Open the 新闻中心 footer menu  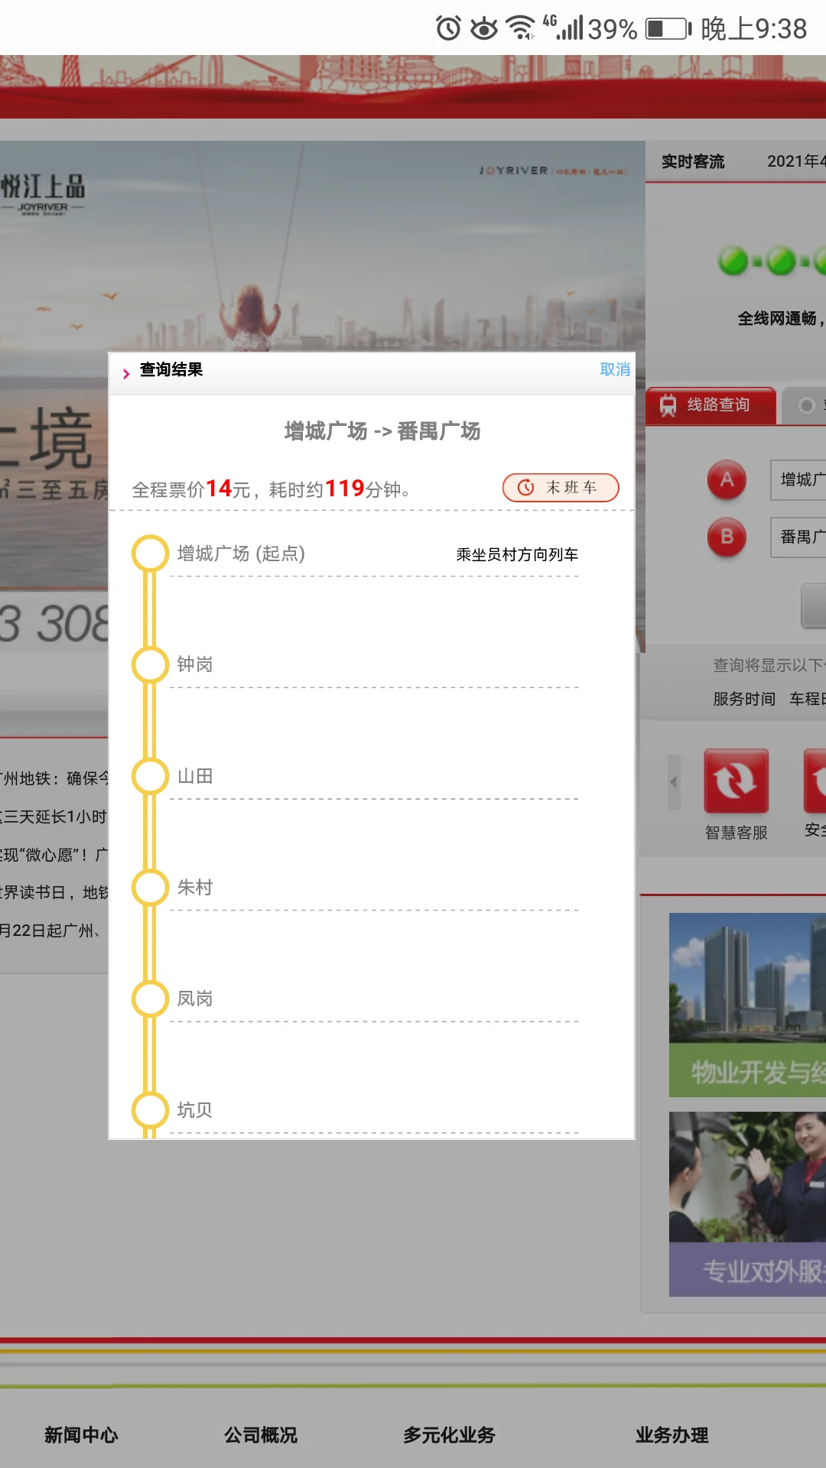click(x=81, y=1435)
